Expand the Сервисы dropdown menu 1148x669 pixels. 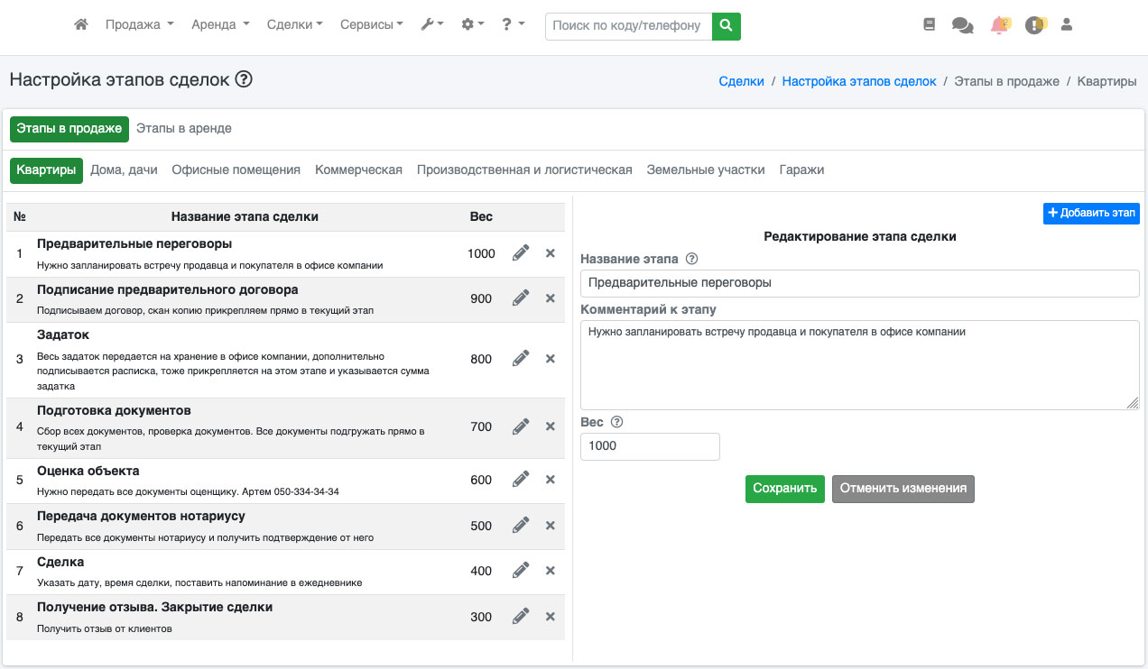pos(371,25)
